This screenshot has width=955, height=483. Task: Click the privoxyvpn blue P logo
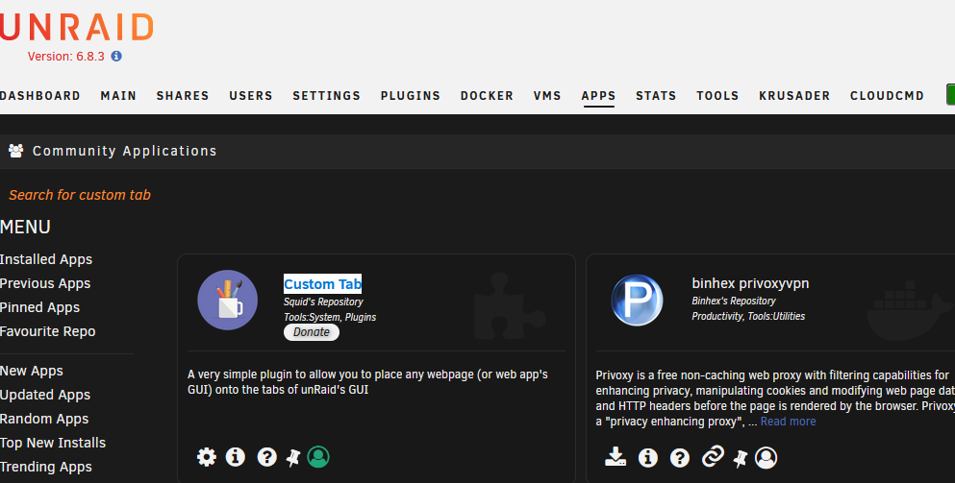[x=637, y=300]
